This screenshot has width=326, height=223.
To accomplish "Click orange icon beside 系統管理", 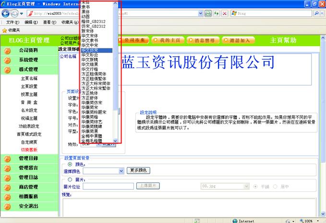I will [7, 60].
